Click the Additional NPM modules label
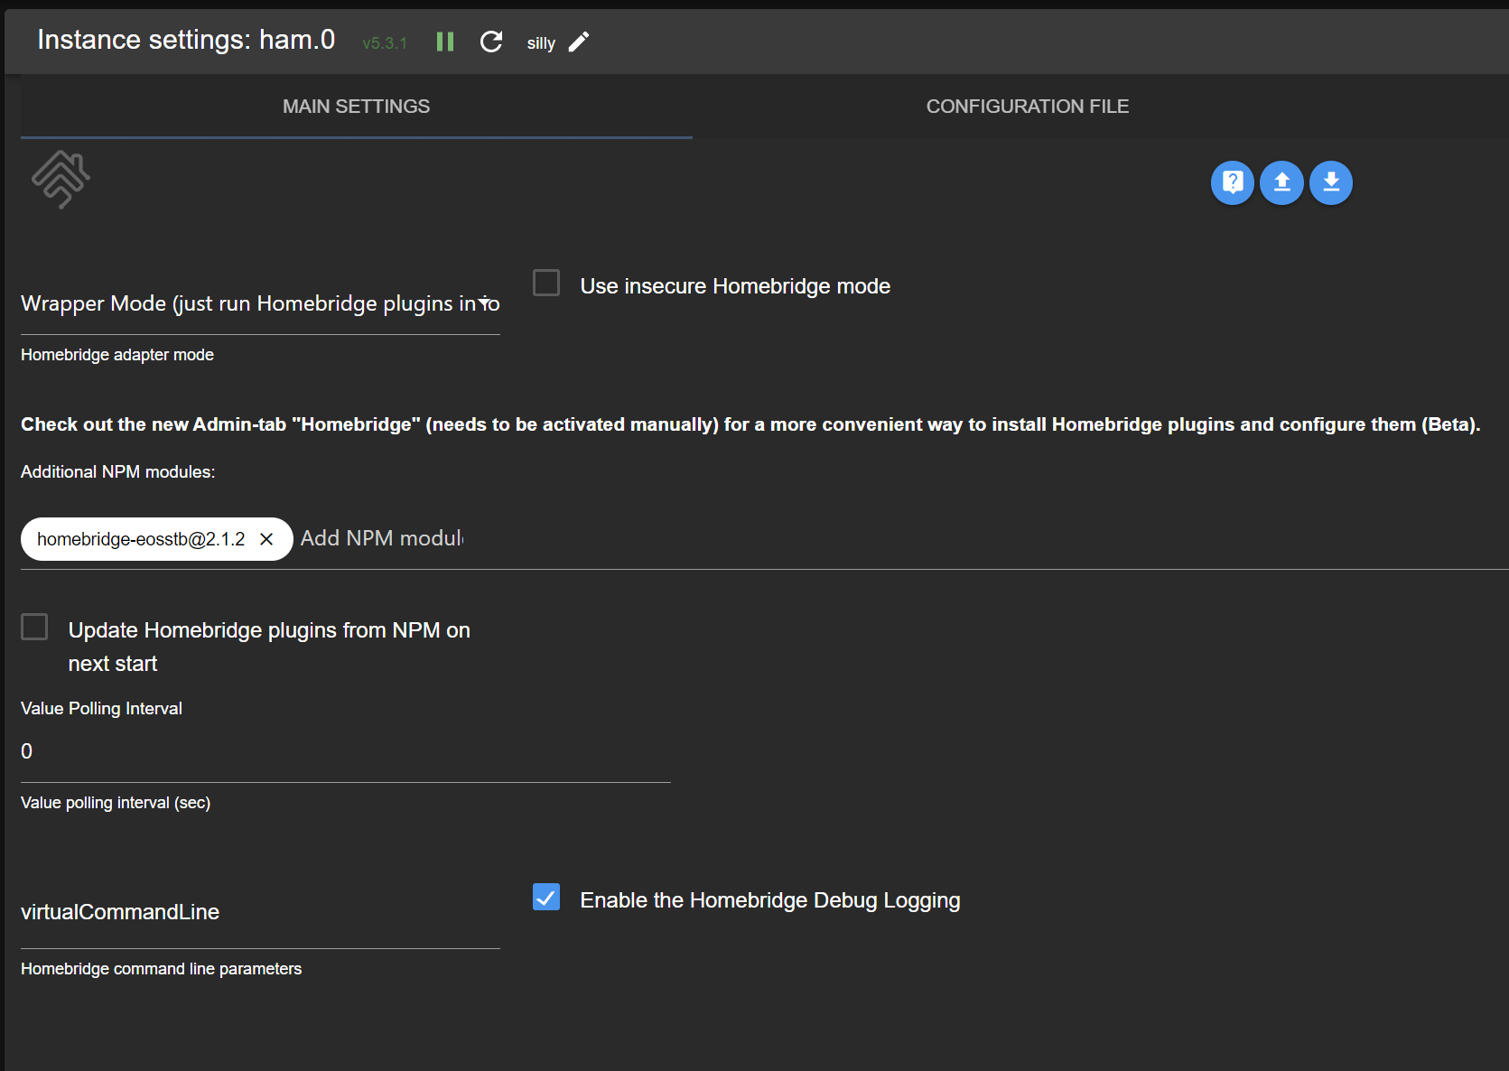 point(117,472)
